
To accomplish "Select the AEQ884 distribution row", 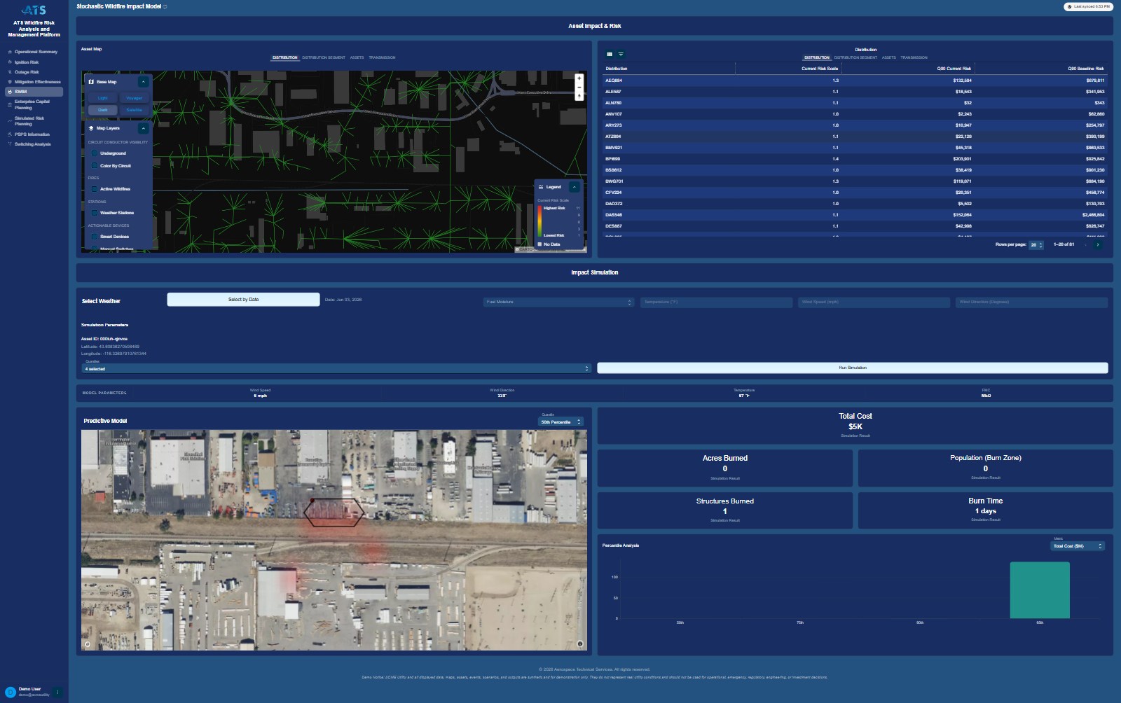I will (855, 81).
